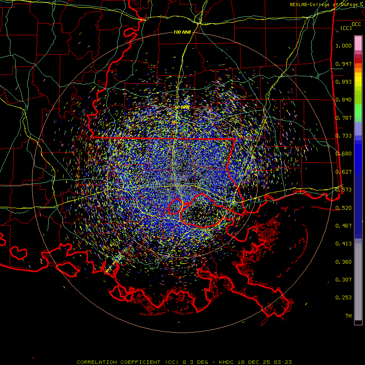Click the 0.3 DEG elevation angle text
Image resolution: width=365 pixels, height=365 pixels.
(x=196, y=362)
